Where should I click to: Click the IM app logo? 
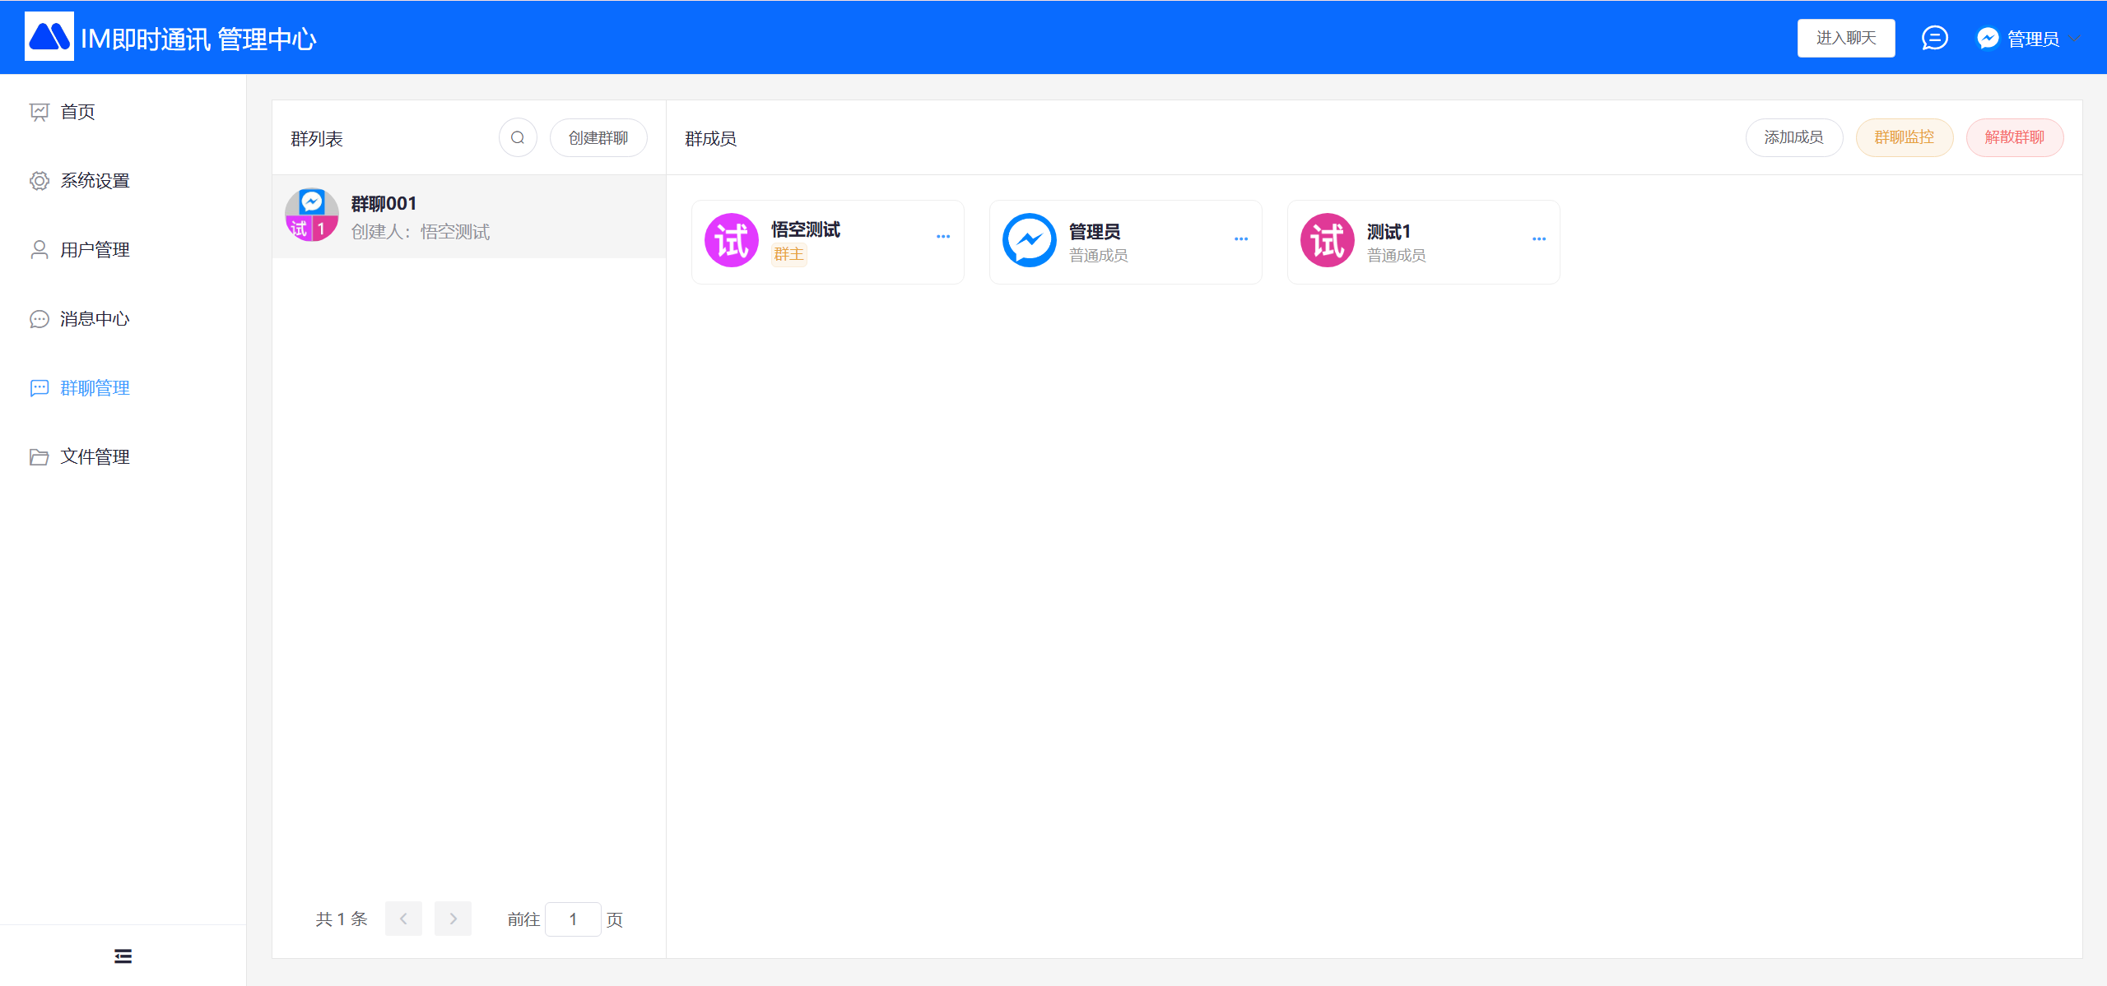click(x=49, y=37)
